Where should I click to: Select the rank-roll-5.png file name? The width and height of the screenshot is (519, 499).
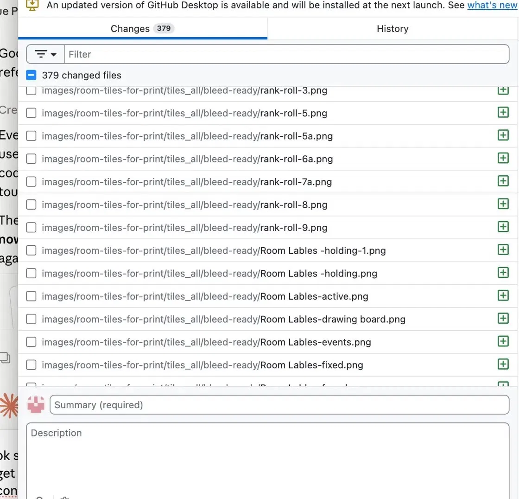pyautogui.click(x=294, y=113)
